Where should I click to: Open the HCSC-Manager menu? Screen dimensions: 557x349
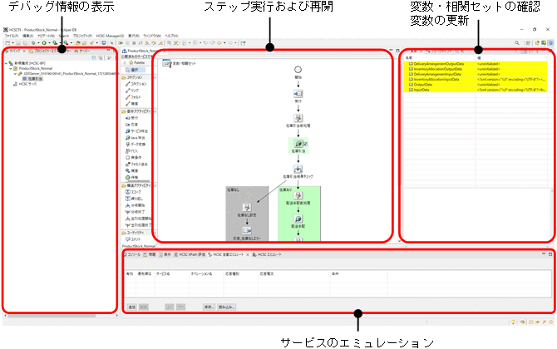coord(110,36)
